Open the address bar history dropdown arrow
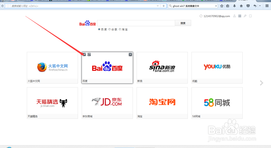 point(158,6)
